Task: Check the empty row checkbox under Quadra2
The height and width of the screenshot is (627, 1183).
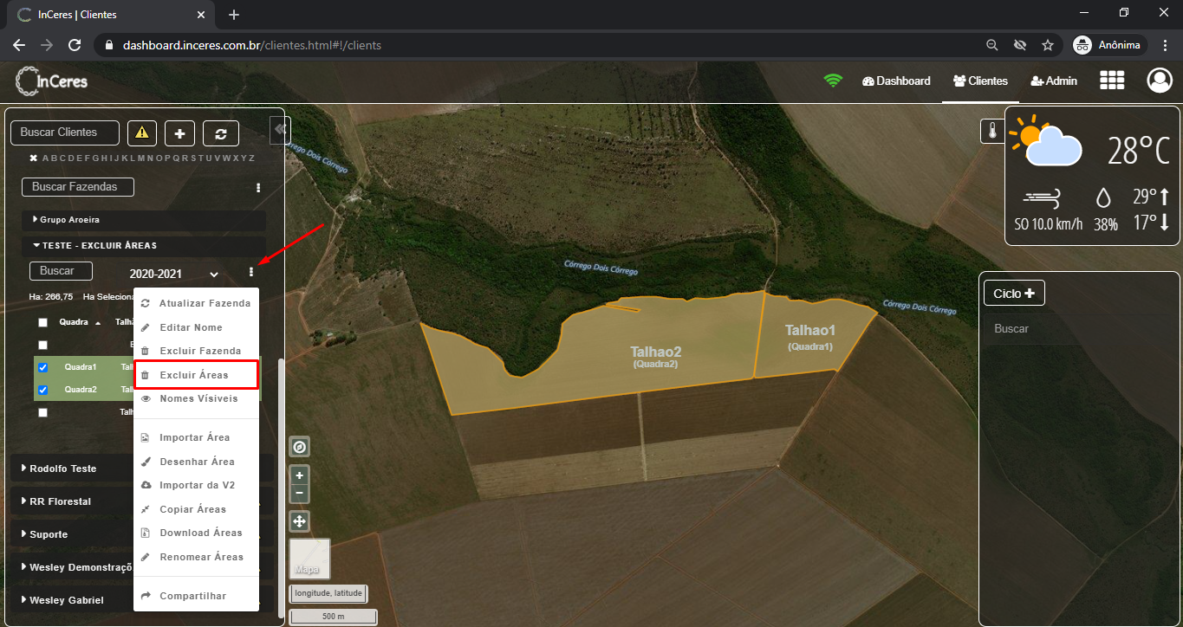Action: point(42,412)
